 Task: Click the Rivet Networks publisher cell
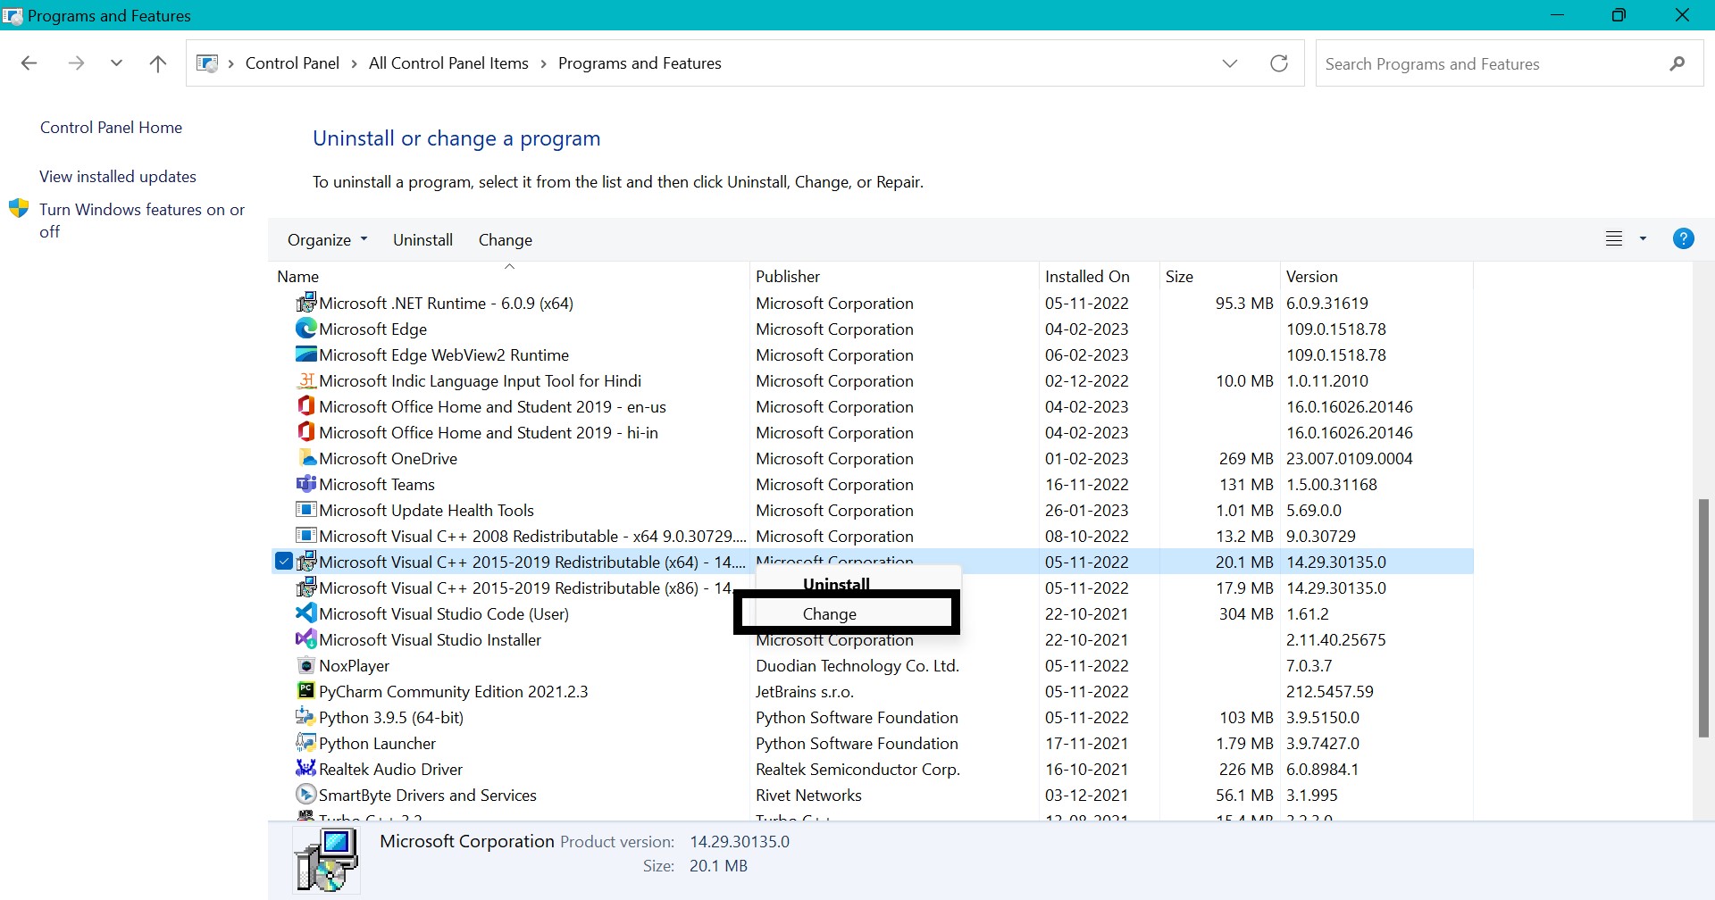[x=808, y=795]
